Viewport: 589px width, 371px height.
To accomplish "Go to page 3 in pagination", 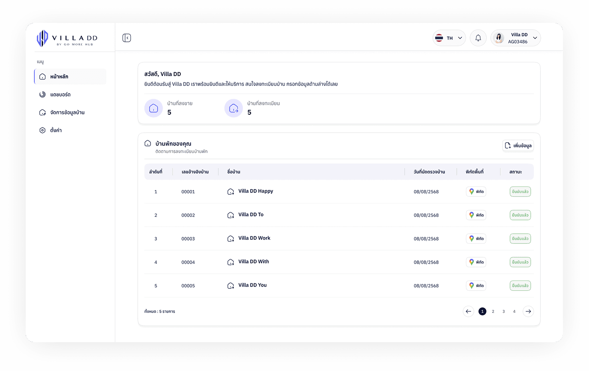I will pos(504,311).
